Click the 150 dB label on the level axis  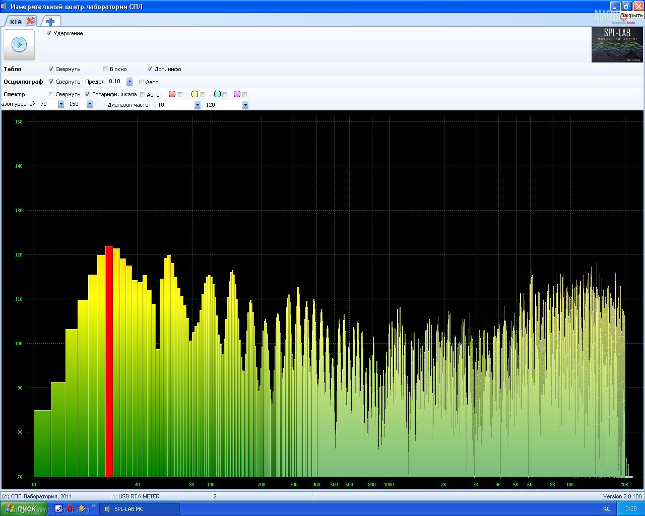point(19,122)
